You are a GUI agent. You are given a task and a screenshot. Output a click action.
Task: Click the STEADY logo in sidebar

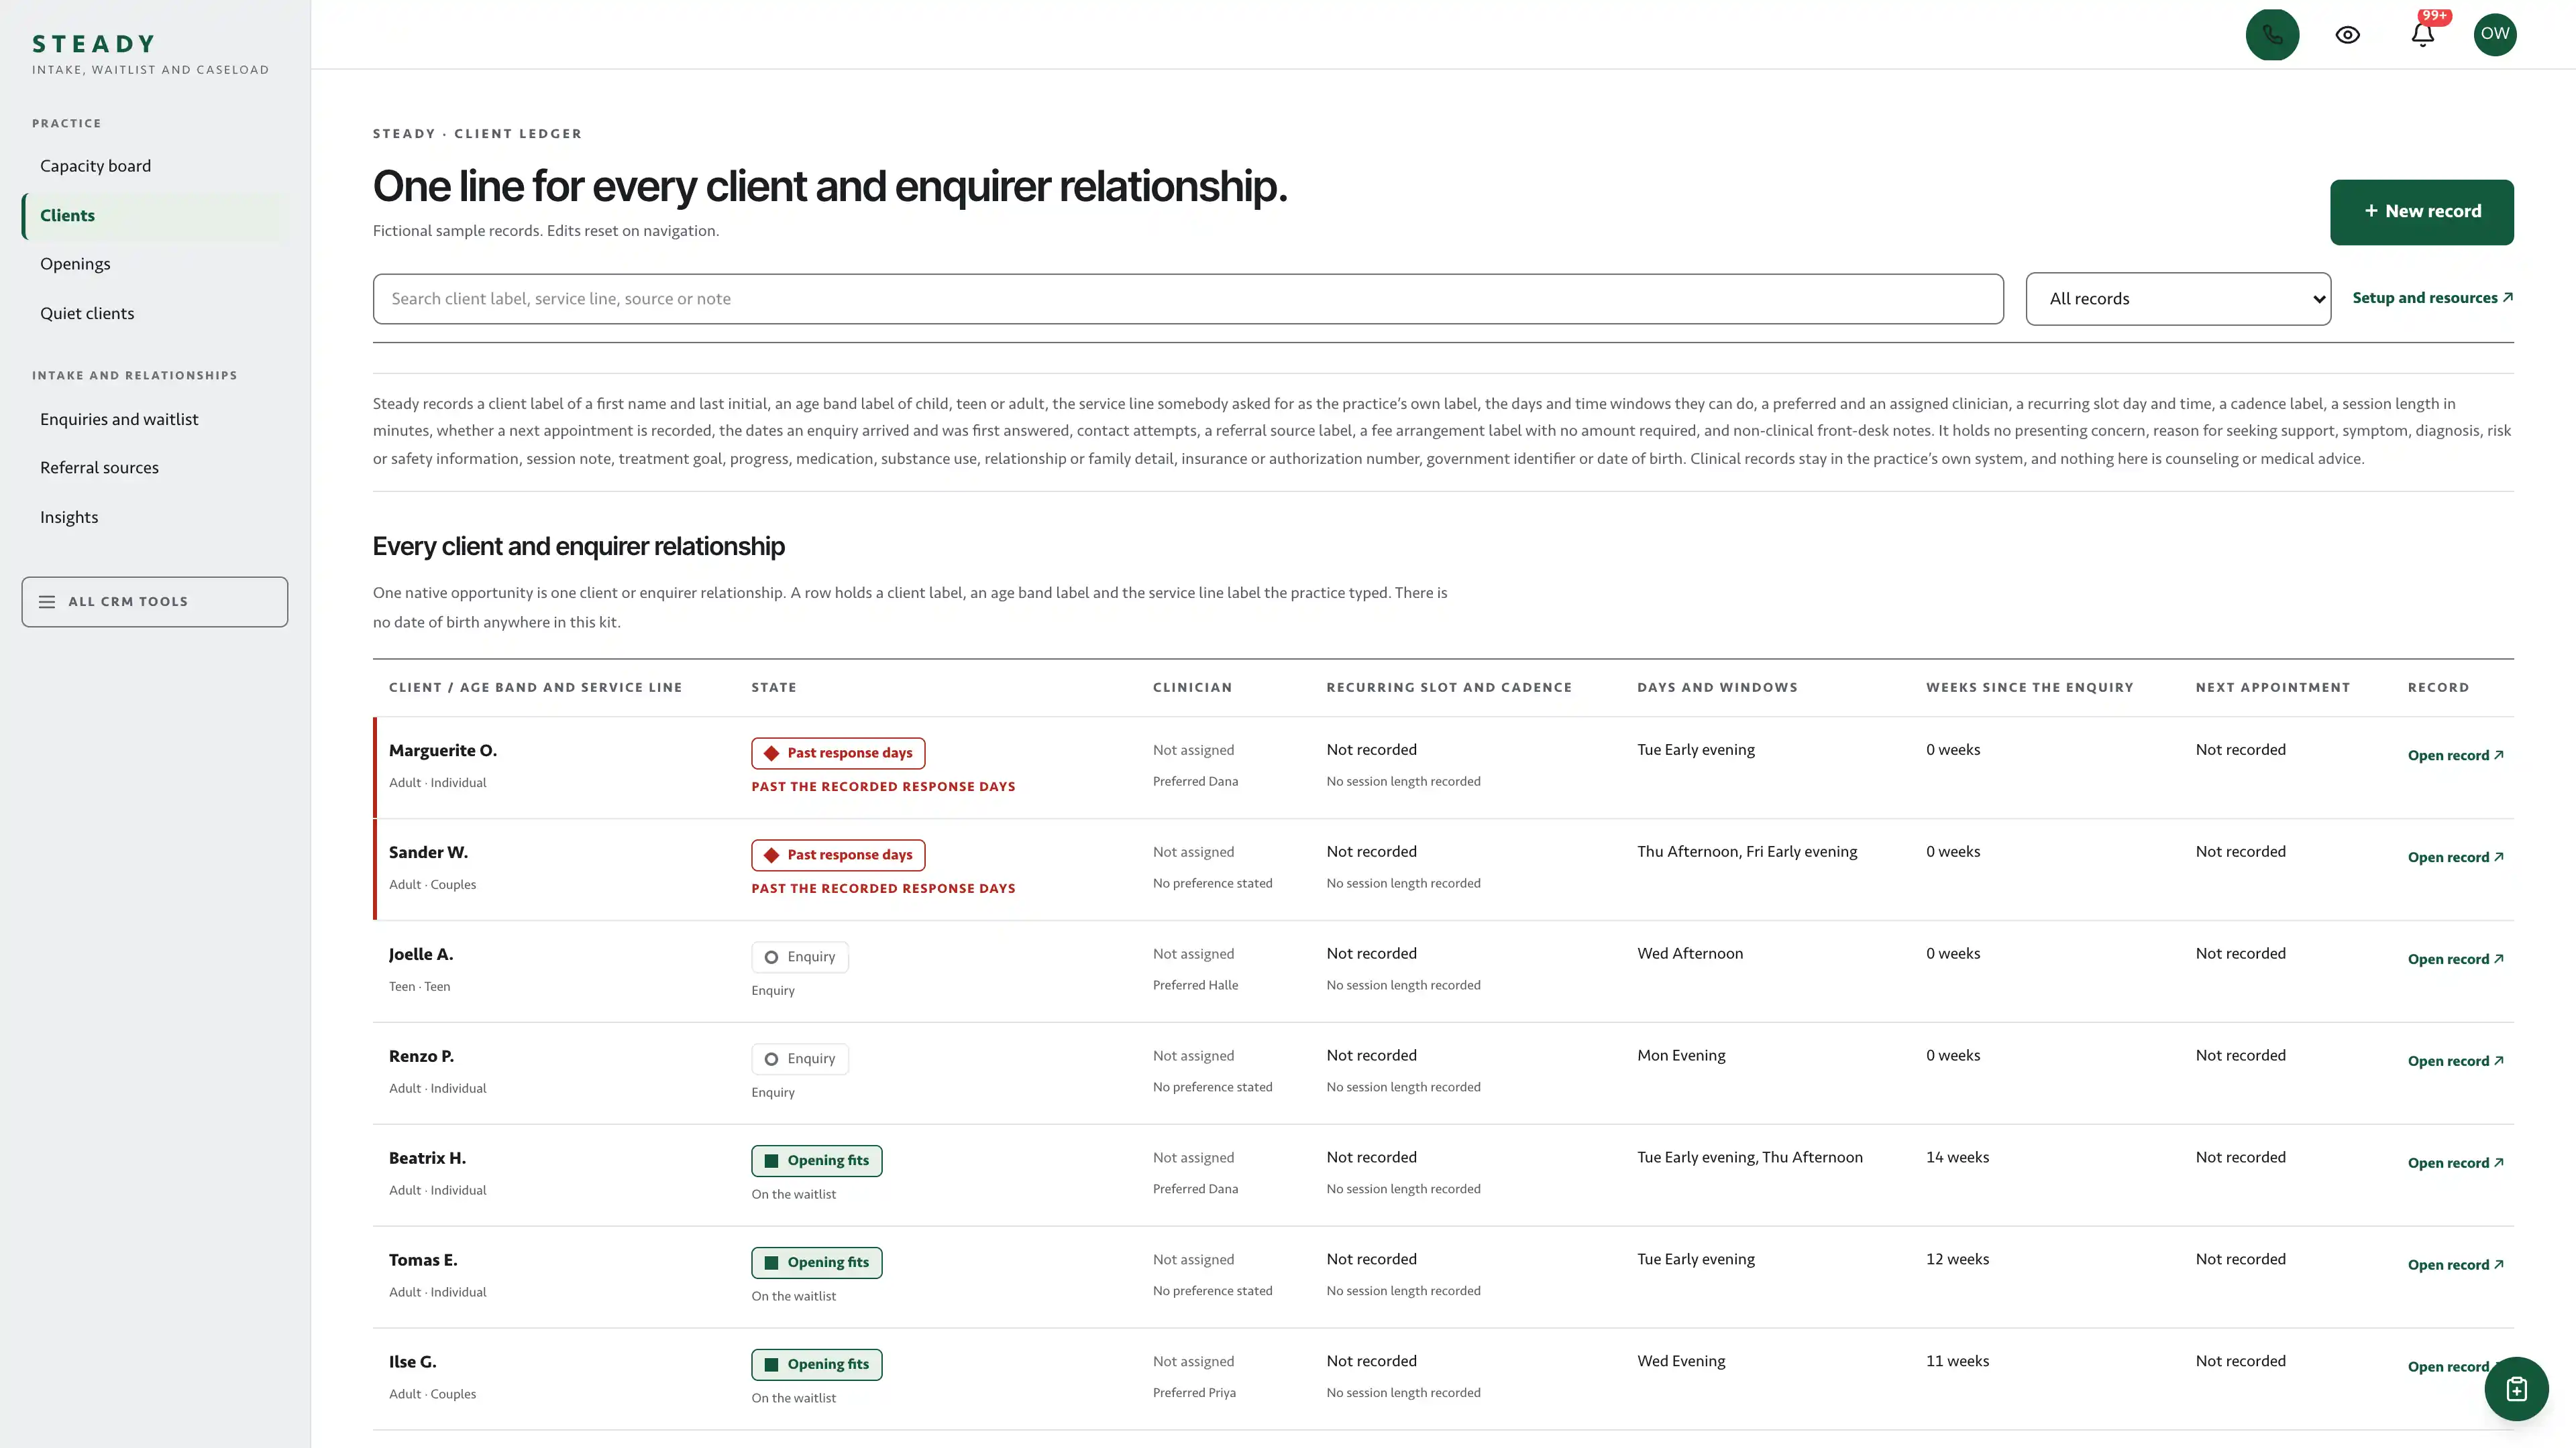94,44
